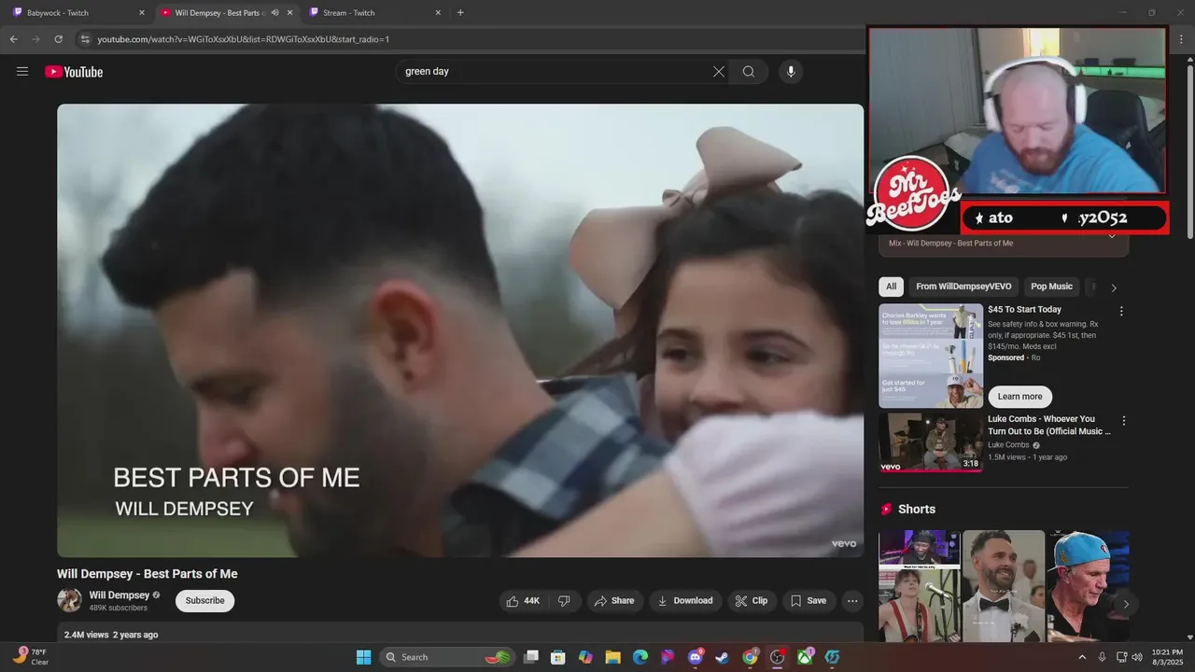Select 'From WillDempseyVEVO' chip
Viewport: 1195px width, 672px height.
click(963, 287)
